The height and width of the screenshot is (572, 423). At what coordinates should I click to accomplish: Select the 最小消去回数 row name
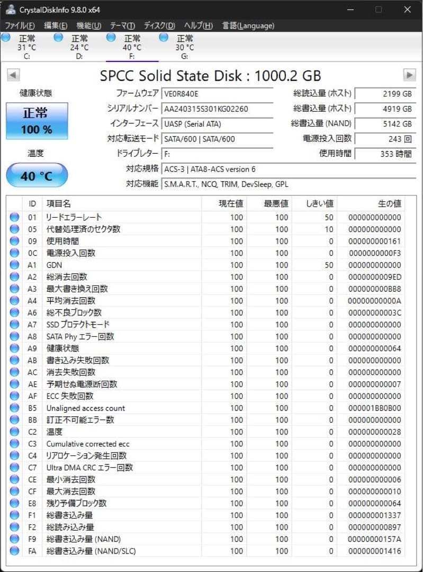pos(71,479)
